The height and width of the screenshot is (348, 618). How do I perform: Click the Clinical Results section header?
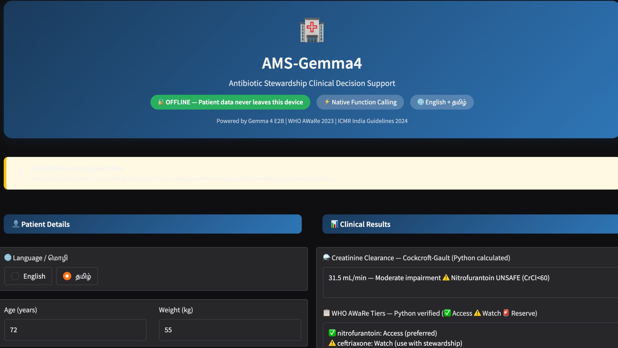click(x=470, y=224)
